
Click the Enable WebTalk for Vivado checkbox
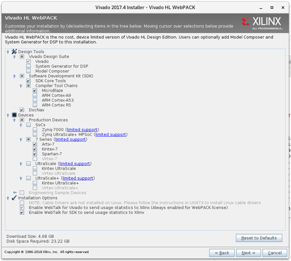tap(22, 208)
